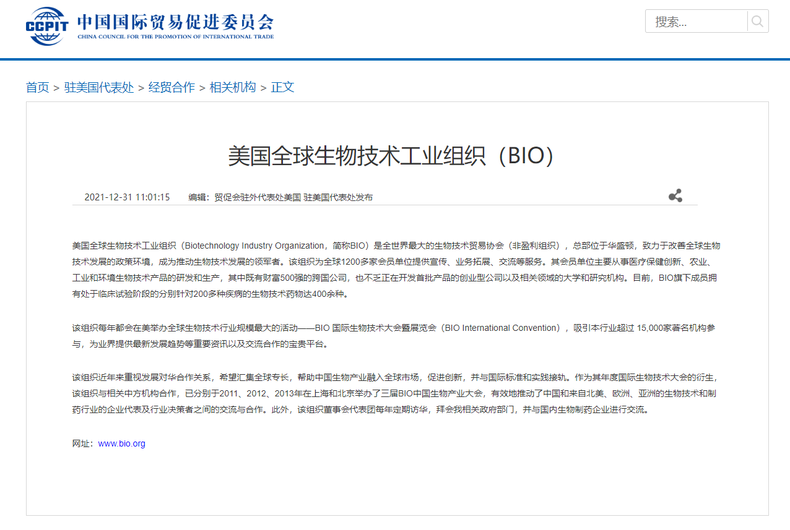Click the 网址 label before the URL
The width and height of the screenshot is (790, 530).
82,443
